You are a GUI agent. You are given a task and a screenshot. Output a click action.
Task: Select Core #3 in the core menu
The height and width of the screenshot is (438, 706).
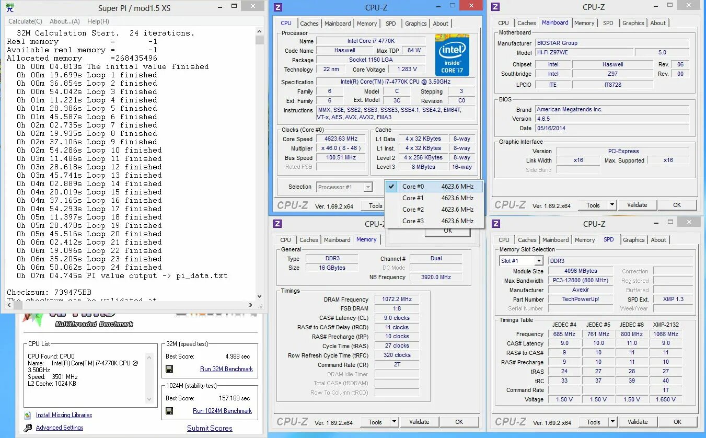(434, 221)
